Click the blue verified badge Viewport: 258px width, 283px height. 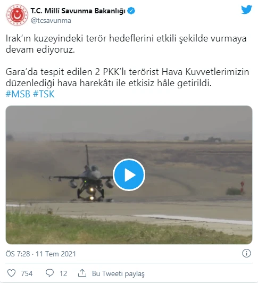[131, 11]
